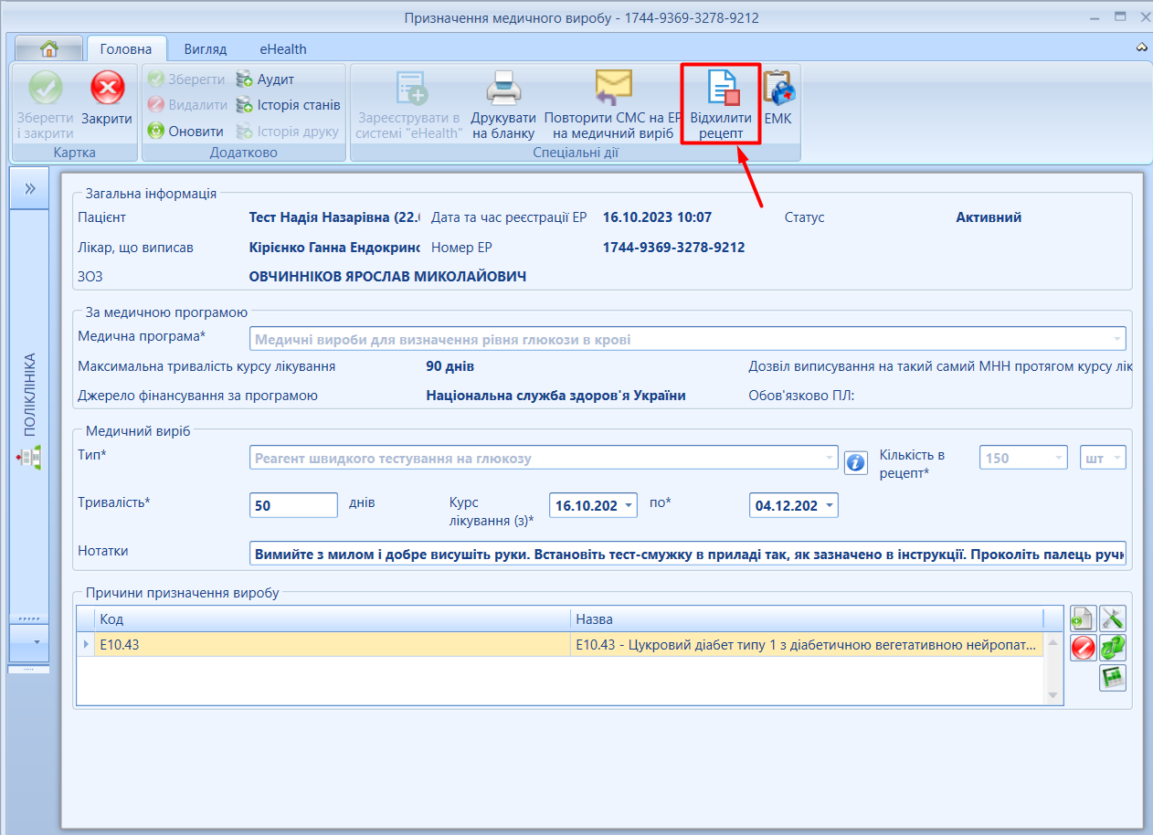Open the sidebar bottom dropdown arrow
The image size is (1153, 835).
(36, 642)
